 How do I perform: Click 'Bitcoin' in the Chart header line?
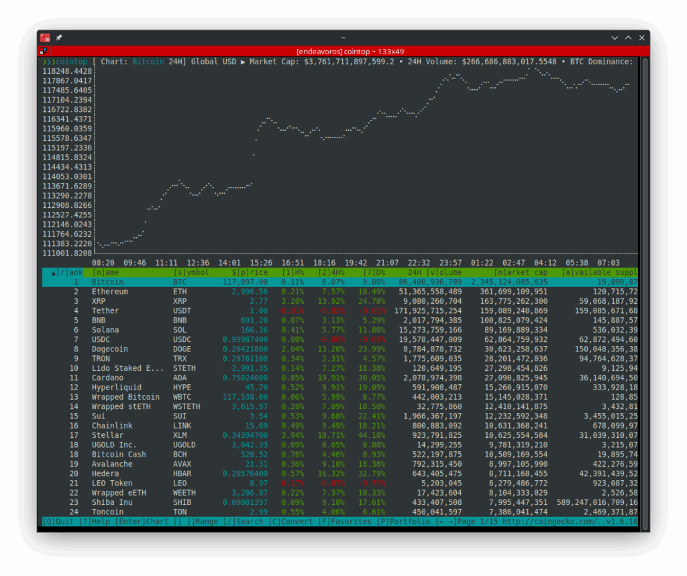pyautogui.click(x=148, y=62)
